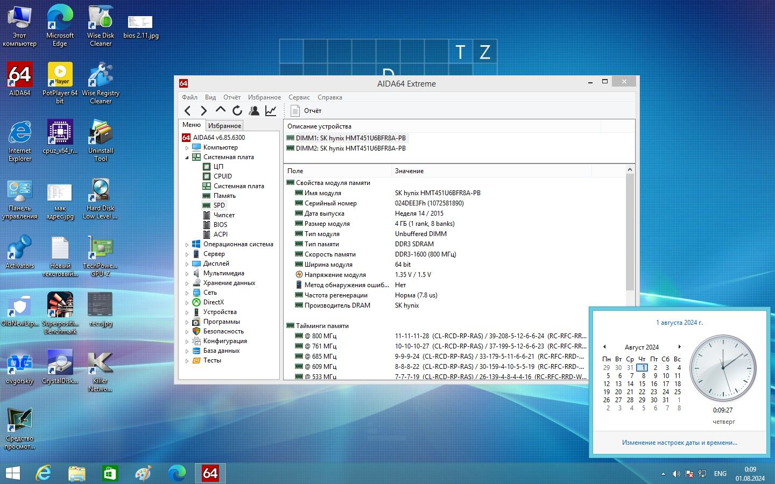
Task: Select the CPUID tree item
Action: 223,176
